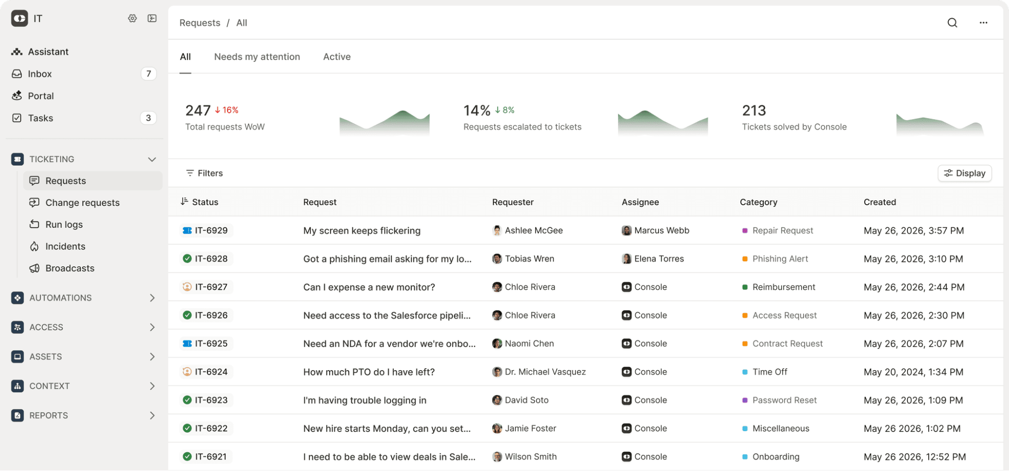Click the CONTEXT section icon
The image size is (1009, 471).
(x=17, y=386)
